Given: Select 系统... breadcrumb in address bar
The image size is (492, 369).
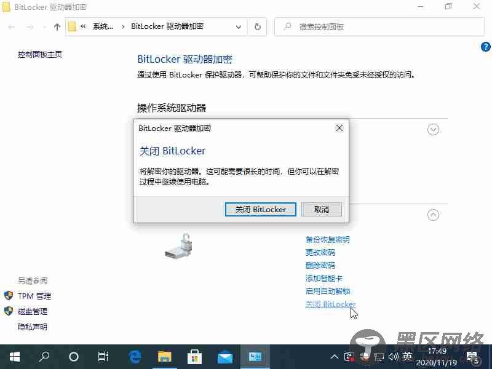Looking at the screenshot, I should point(103,26).
